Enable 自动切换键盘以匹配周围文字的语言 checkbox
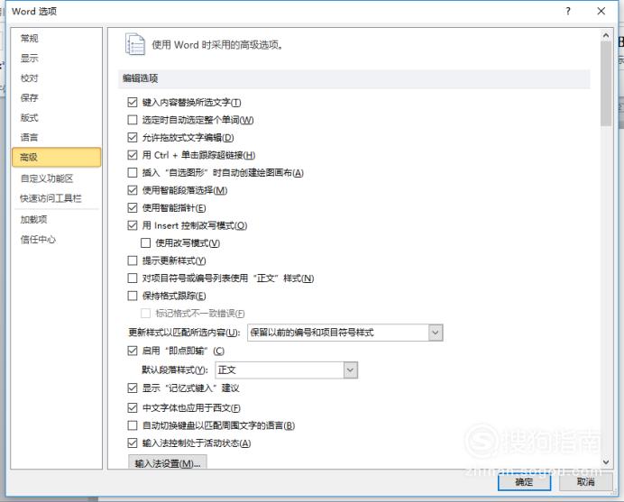The width and height of the screenshot is (624, 502). click(133, 425)
